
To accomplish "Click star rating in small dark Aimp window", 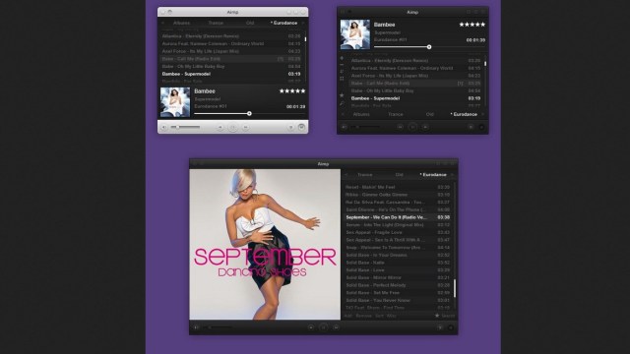I will click(472, 25).
